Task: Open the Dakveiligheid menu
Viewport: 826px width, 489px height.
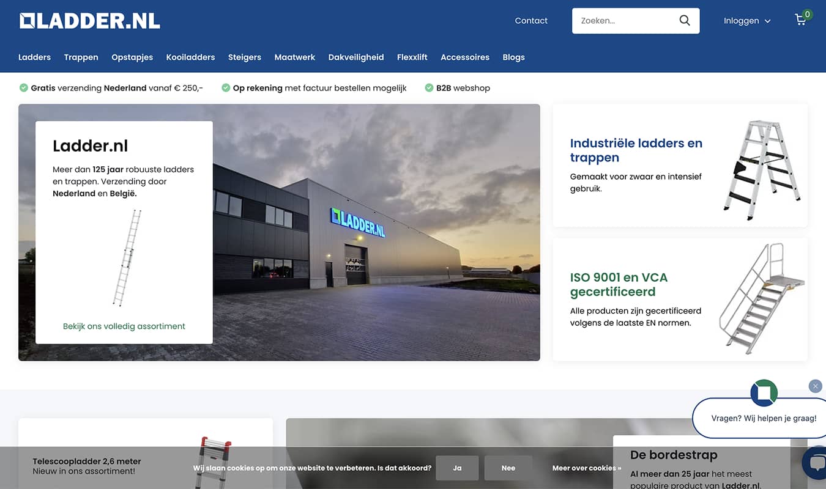Action: coord(356,57)
